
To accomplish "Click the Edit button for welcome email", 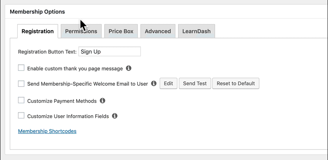I will point(168,84).
